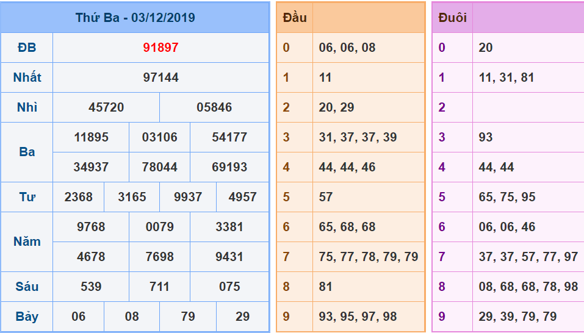The image size is (584, 333).
Task: Click third prize number 69193
Action: point(229,167)
